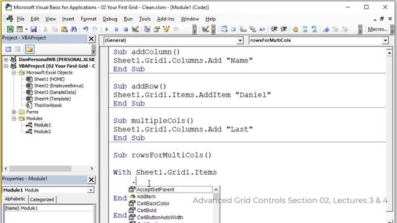Image resolution: width=397 pixels, height=223 pixels.
Task: Click the Macros... toolbar button
Action: tap(378, 29)
